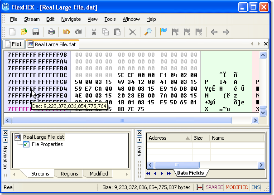Switch to the File1 document tab
This screenshot has height=195, width=274.
pos(14,44)
